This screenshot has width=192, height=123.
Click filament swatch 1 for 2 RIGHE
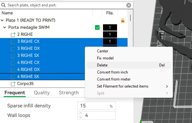[110, 35]
